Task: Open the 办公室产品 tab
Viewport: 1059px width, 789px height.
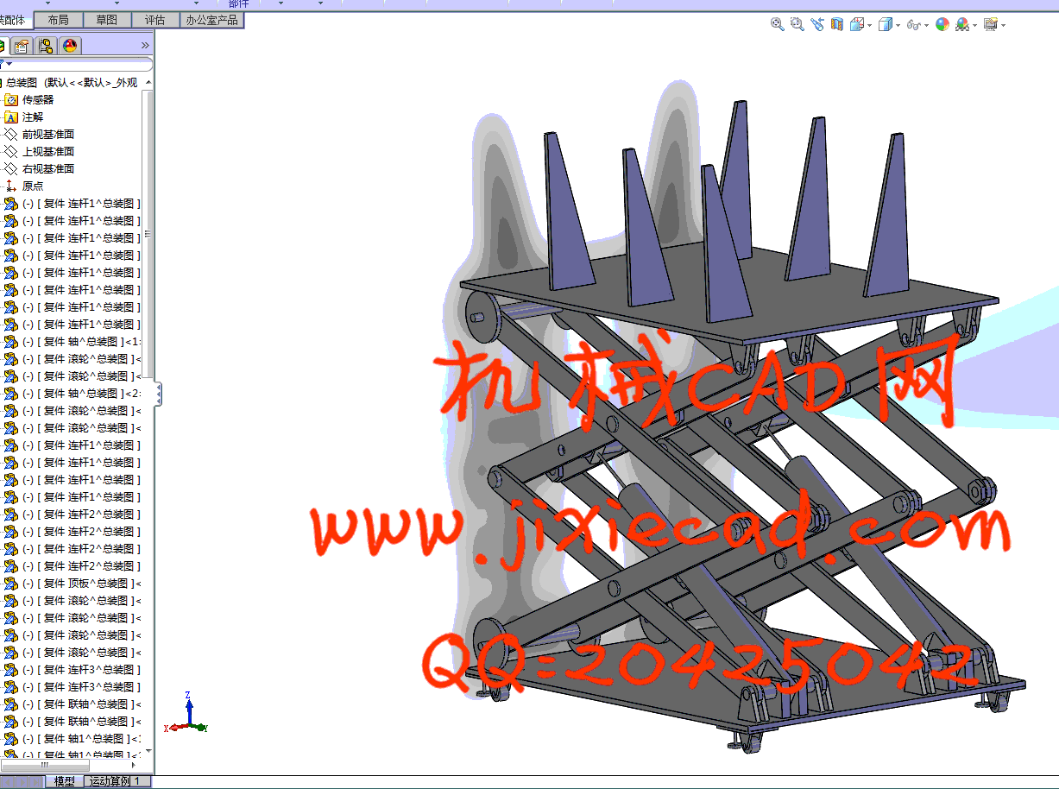Action: coord(211,20)
